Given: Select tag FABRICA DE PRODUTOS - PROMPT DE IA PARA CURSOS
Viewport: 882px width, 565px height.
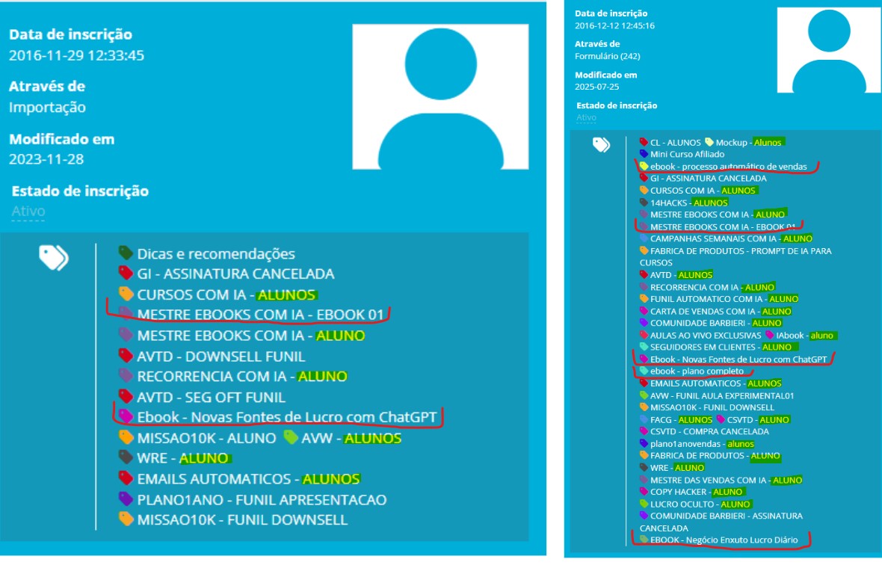Looking at the screenshot, I should (735, 256).
